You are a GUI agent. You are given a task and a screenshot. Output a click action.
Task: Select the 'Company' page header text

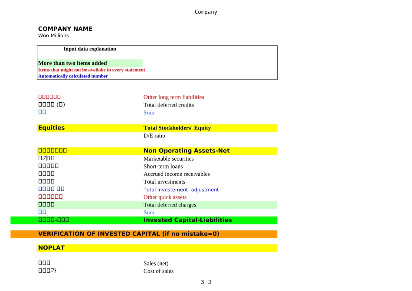pos(206,12)
